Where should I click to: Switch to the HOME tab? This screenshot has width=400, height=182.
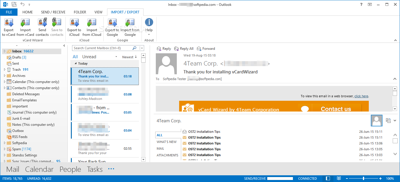[27, 12]
